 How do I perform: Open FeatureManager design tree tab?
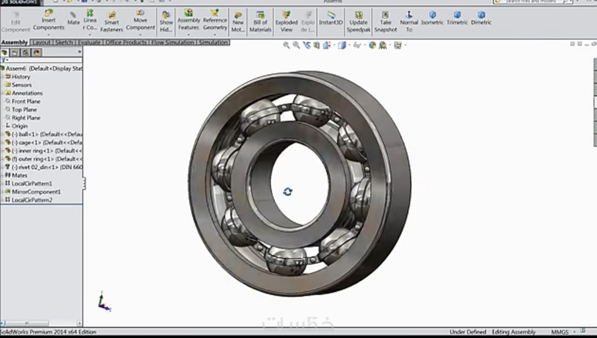point(4,53)
